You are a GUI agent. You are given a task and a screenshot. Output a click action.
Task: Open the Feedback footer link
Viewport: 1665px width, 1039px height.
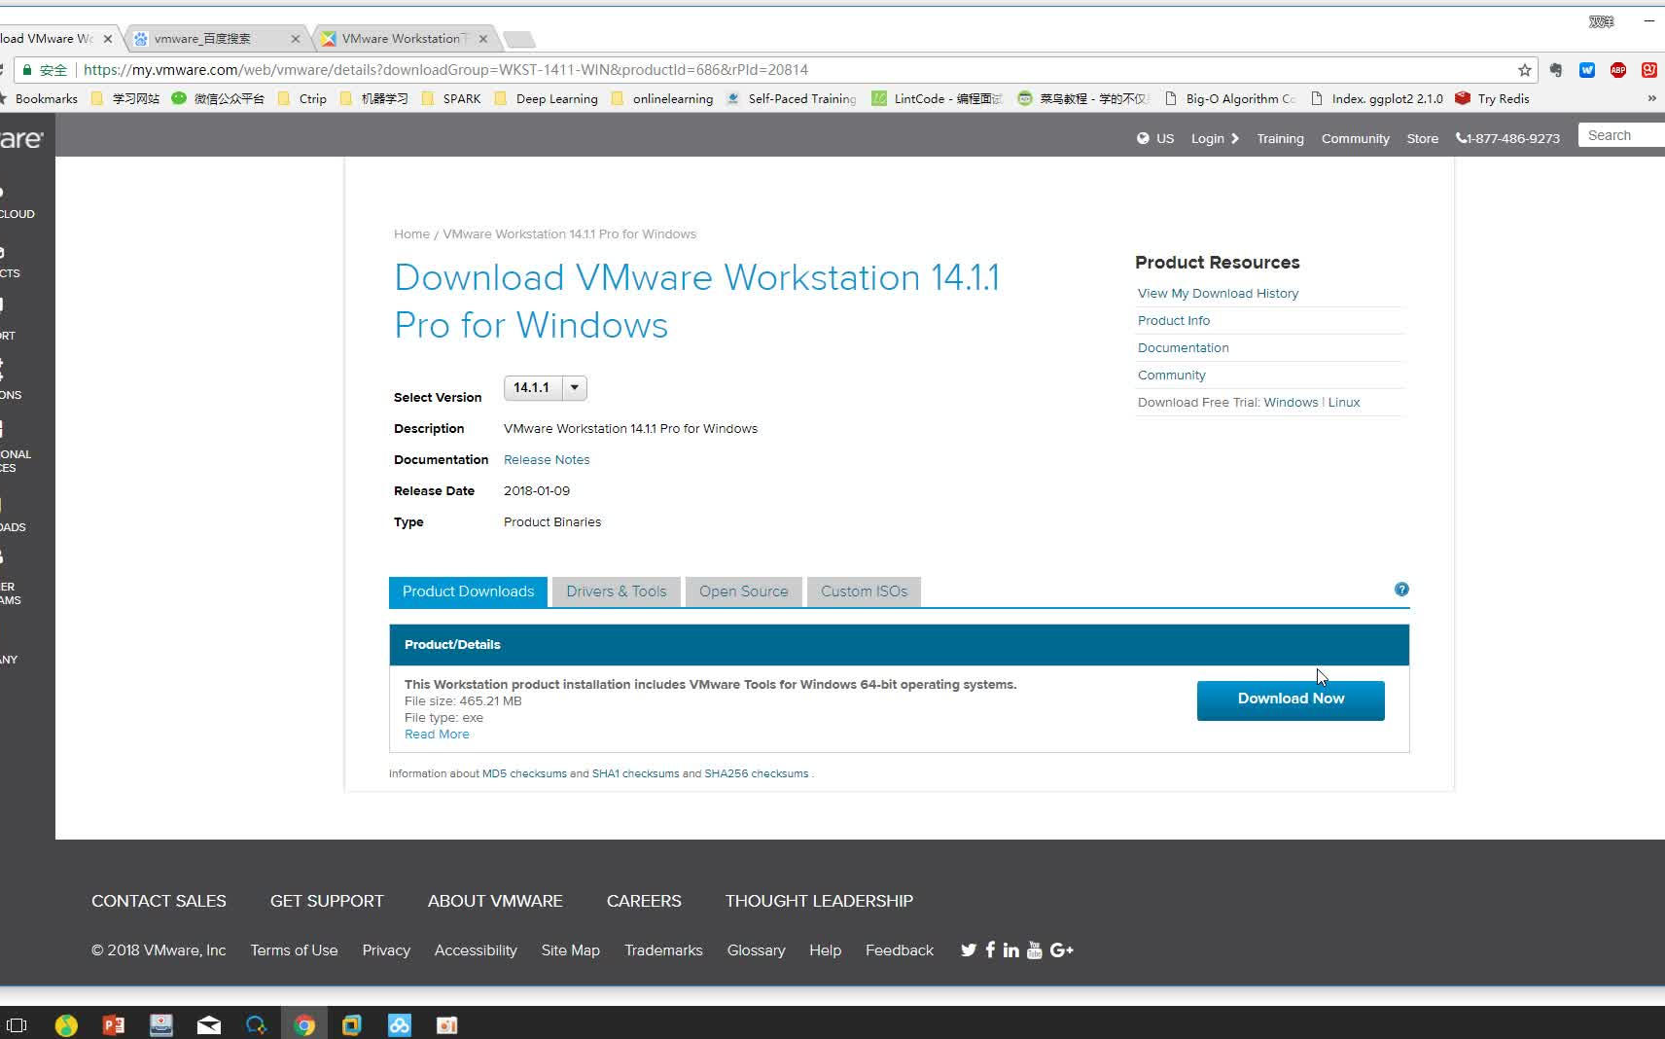tap(900, 950)
